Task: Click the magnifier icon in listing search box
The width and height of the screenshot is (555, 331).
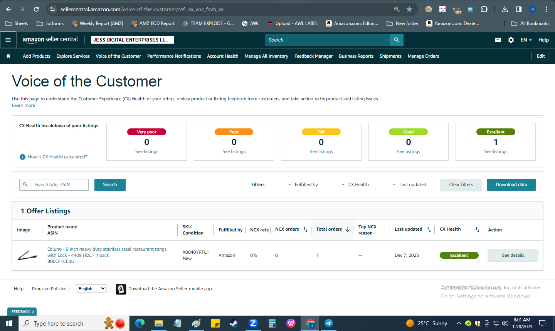Action: 25,185
